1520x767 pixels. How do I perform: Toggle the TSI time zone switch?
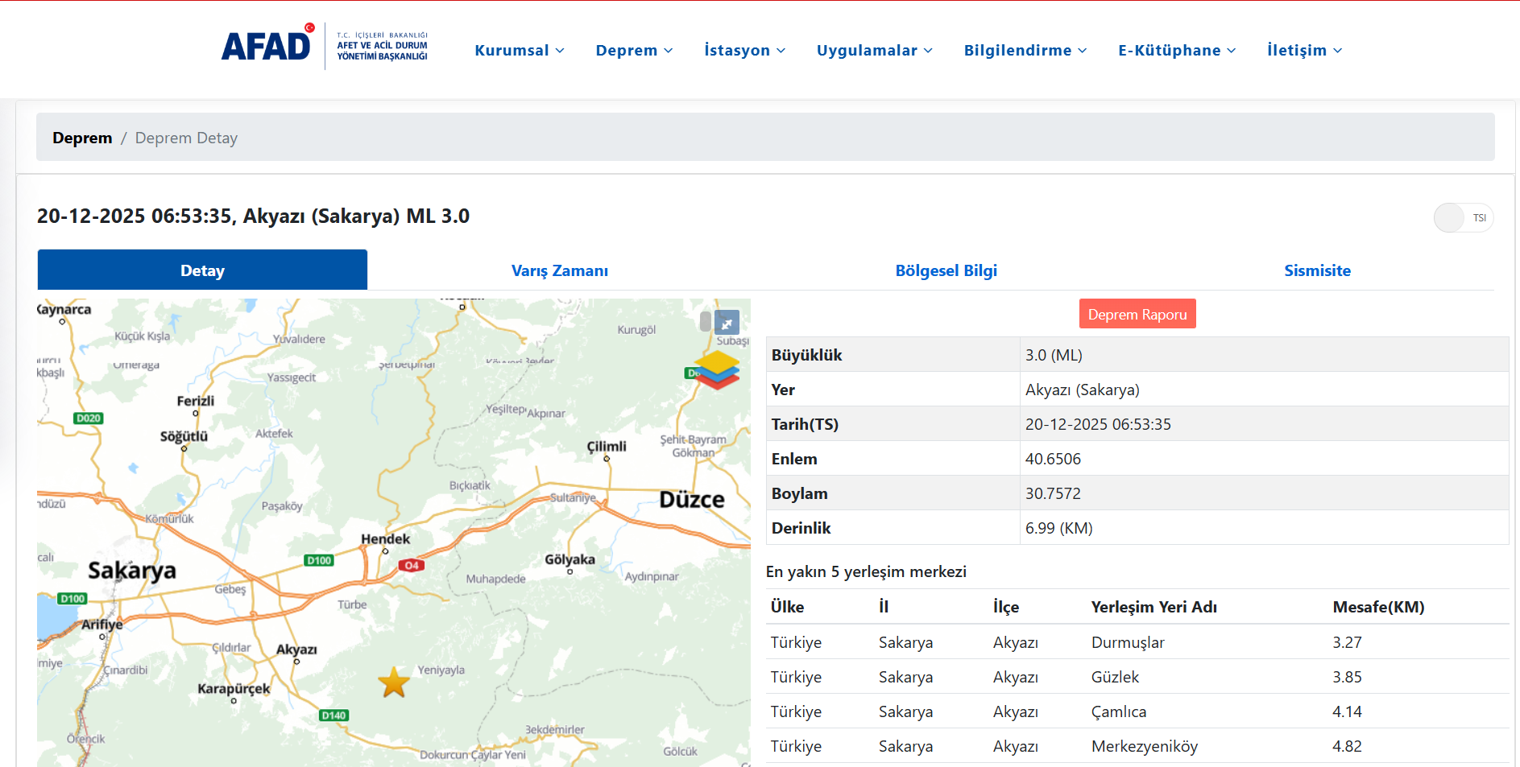click(1463, 218)
